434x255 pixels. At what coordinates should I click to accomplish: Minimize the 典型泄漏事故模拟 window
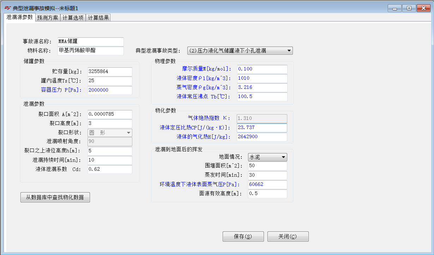394,8
